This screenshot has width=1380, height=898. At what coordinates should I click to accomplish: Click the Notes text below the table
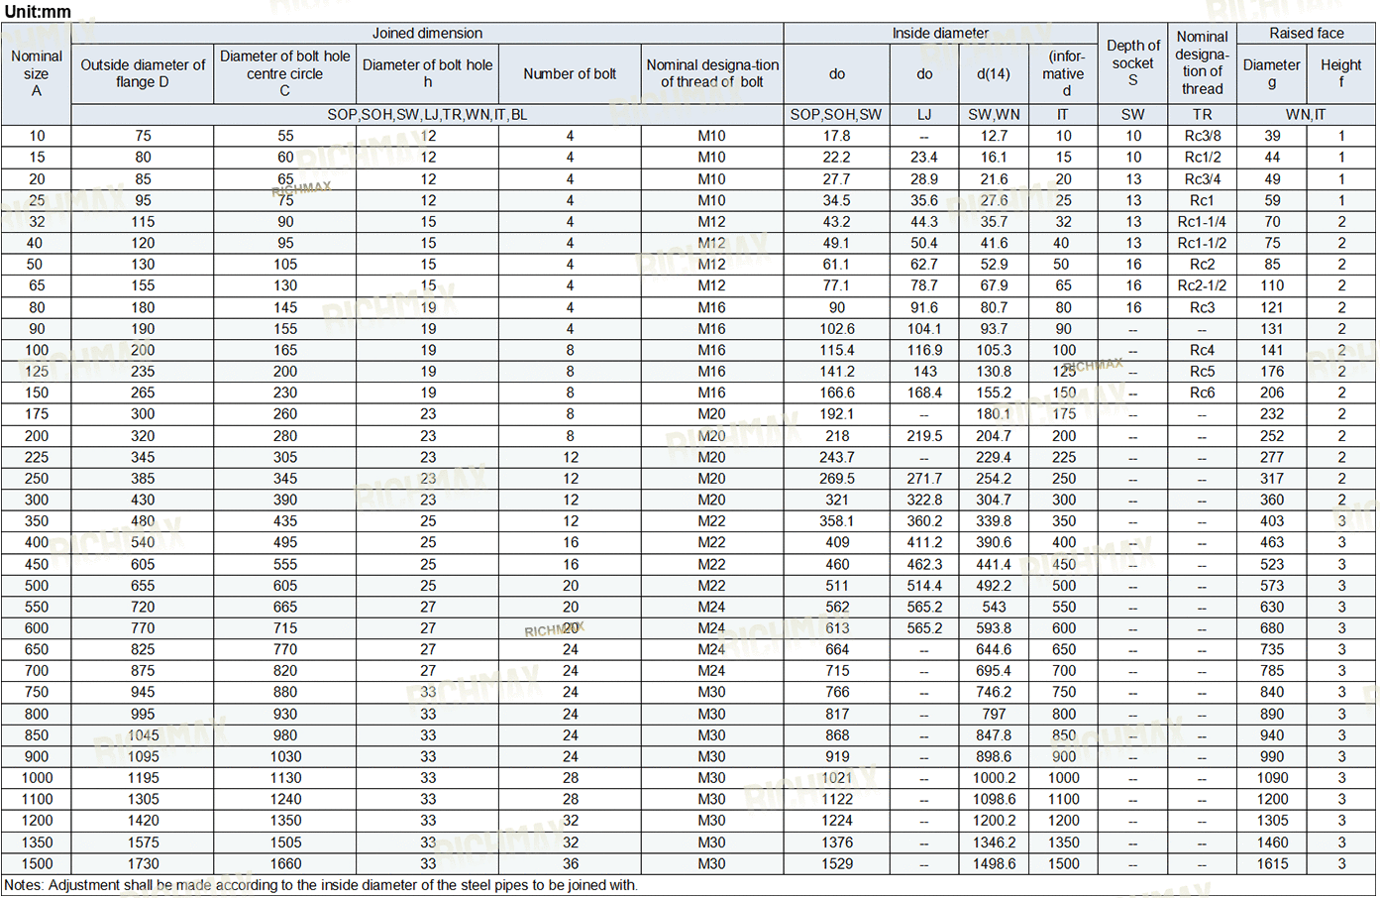[x=321, y=885]
